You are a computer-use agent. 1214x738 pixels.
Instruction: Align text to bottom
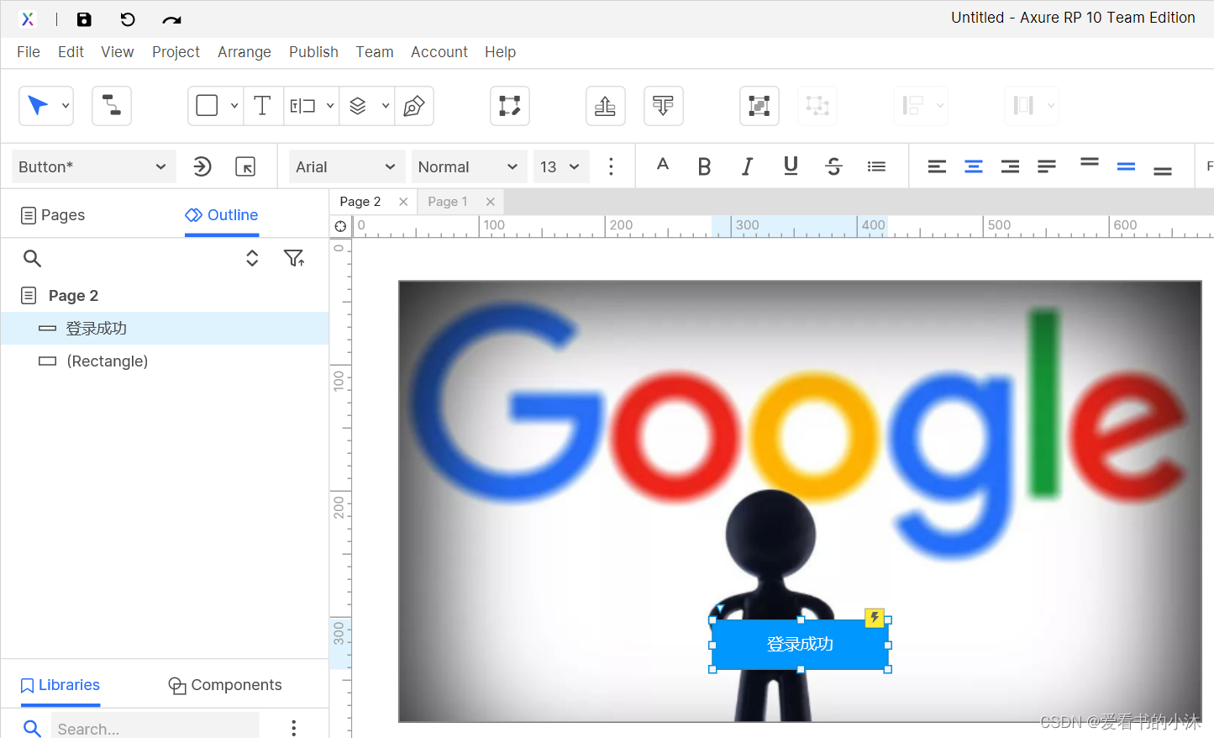(1163, 171)
